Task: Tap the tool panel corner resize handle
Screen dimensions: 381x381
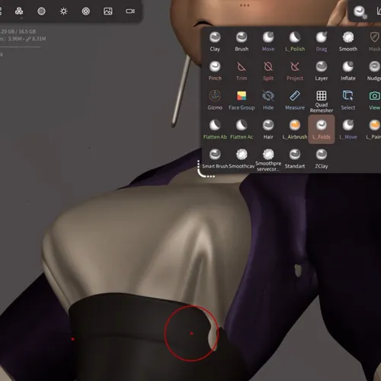Action: point(205,170)
